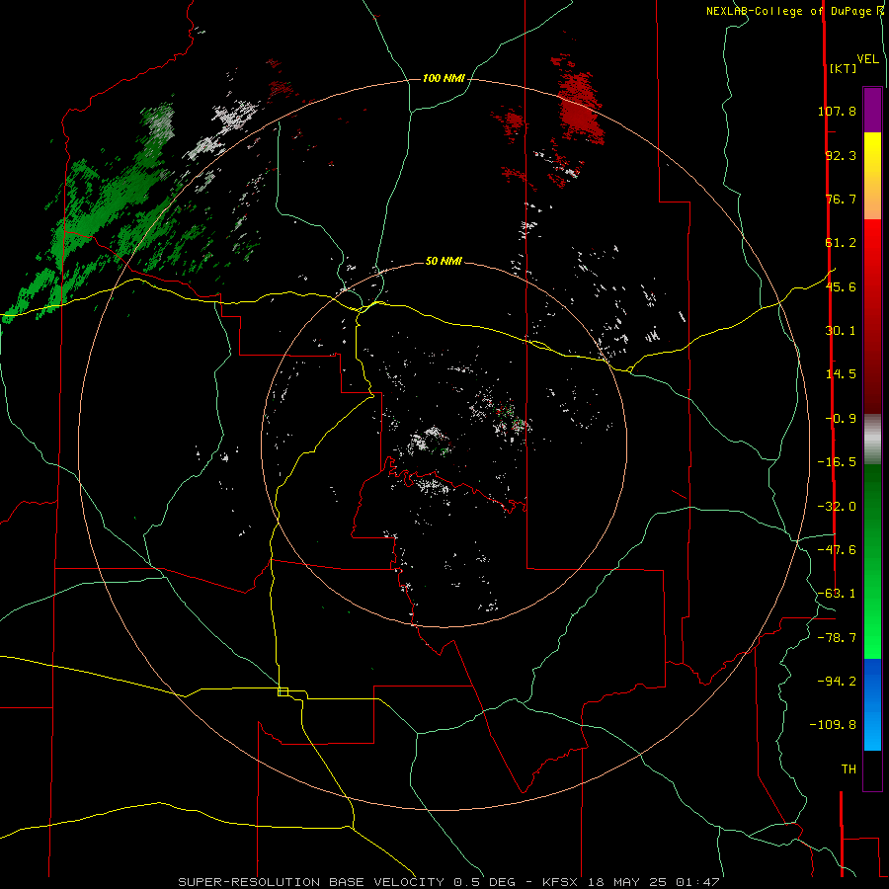Click the small square marker on the yellow highway
This screenshot has height=889, width=889.
(x=283, y=691)
